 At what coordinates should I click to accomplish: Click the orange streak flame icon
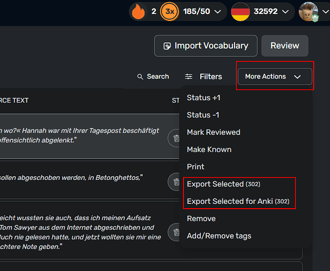[x=138, y=11]
